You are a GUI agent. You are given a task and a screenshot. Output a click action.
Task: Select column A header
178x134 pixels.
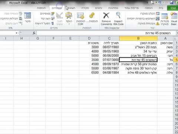(x=165, y=38)
